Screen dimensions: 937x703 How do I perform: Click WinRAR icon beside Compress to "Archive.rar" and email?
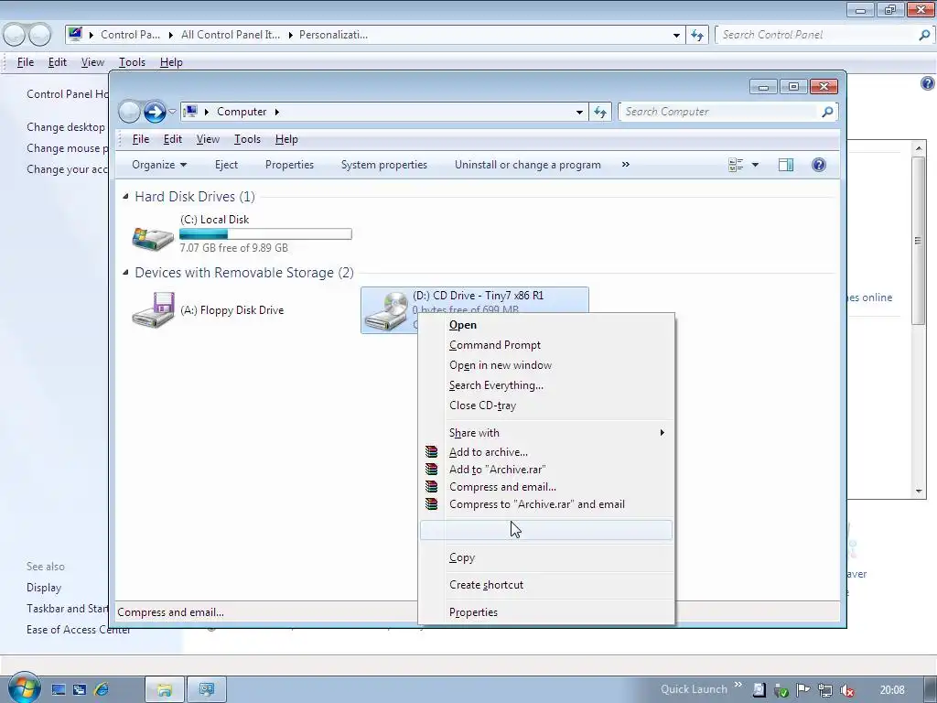click(x=431, y=504)
